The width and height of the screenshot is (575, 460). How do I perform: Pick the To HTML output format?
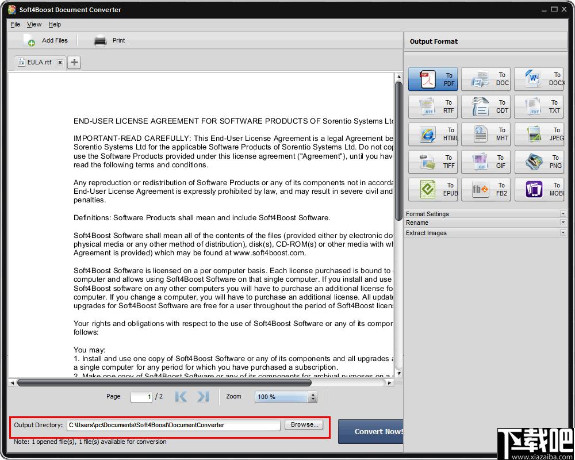433,134
